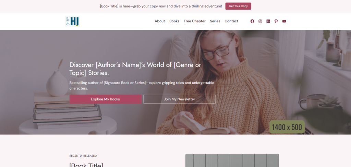Click the Explore My Books button

point(106,99)
